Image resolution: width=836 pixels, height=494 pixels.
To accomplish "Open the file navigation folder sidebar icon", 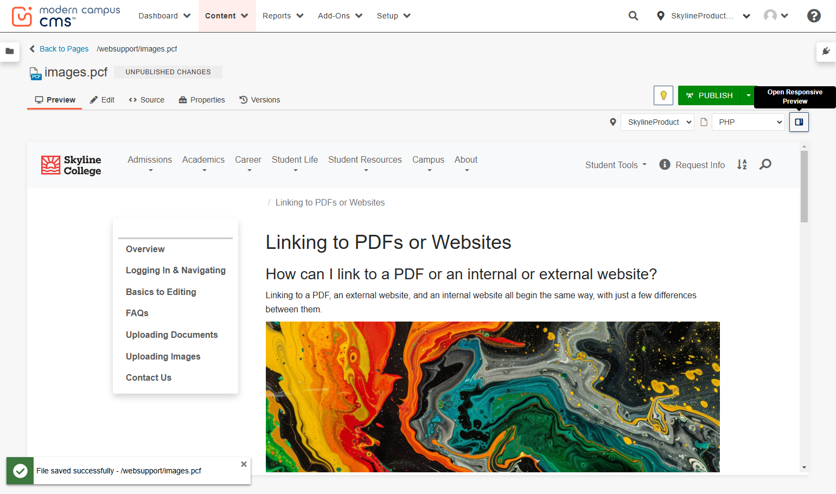I will pos(10,51).
